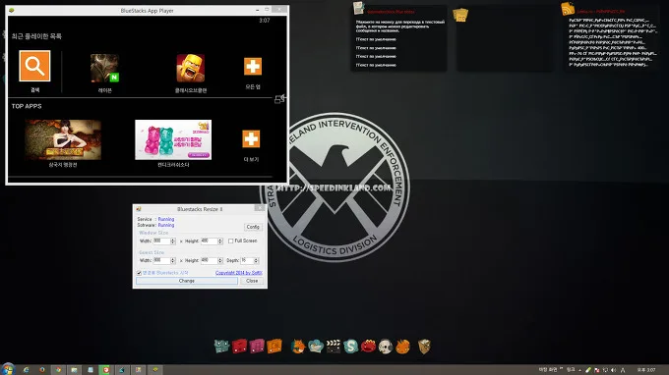The image size is (669, 375).
Task: Open the teal monster dock icon
Action: click(221, 347)
